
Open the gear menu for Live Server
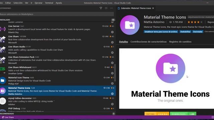click(x=112, y=32)
